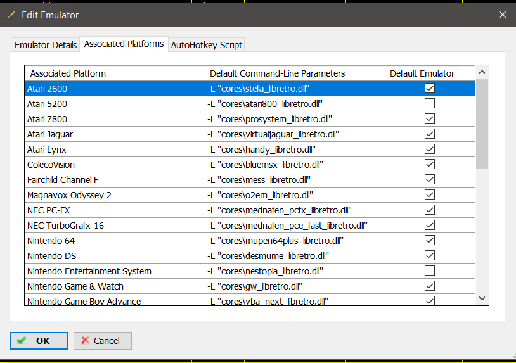Uncheck Default Emulator for Nintendo 64
Image resolution: width=516 pixels, height=363 pixels.
click(x=430, y=240)
